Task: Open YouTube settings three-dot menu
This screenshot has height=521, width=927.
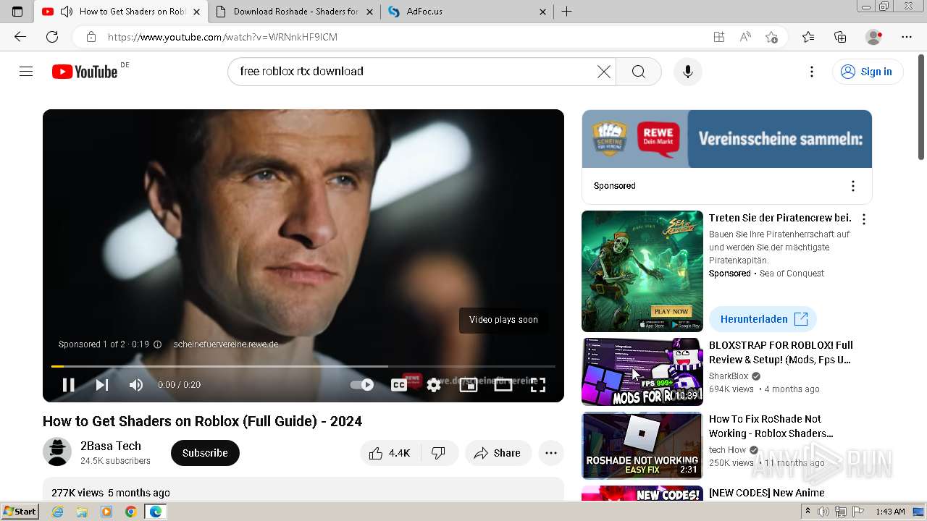Action: pos(812,72)
